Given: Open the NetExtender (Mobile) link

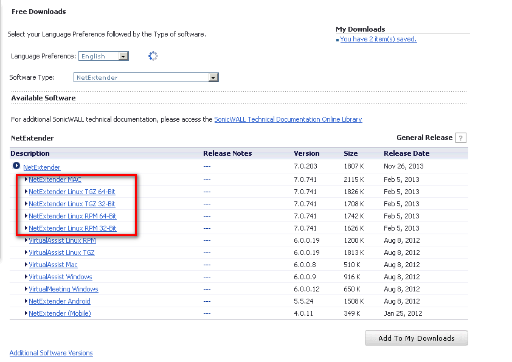Looking at the screenshot, I should tap(60, 313).
